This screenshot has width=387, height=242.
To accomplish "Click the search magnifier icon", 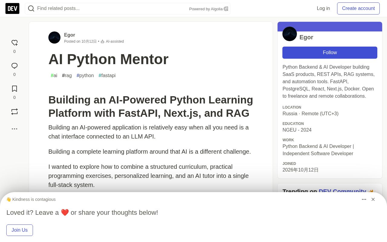I will click(x=31, y=8).
